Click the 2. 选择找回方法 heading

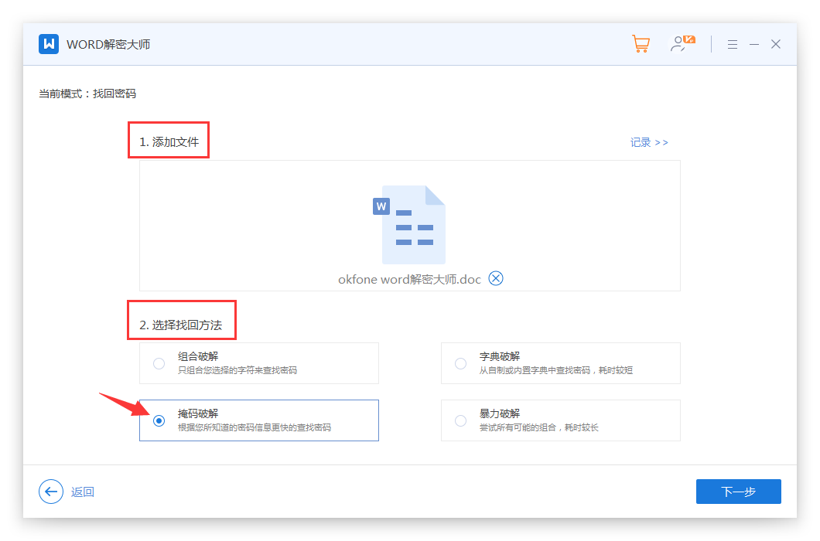[181, 325]
